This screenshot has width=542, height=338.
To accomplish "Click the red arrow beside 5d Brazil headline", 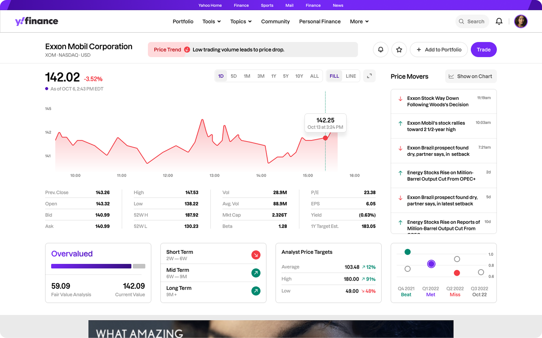I will (400, 198).
